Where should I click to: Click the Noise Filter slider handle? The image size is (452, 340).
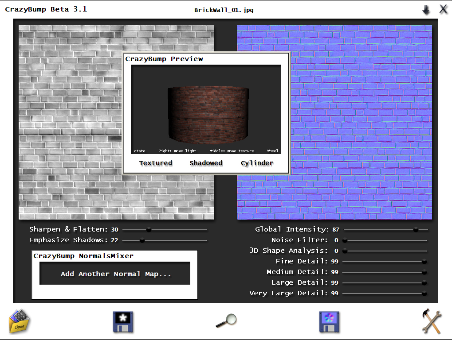click(x=345, y=240)
